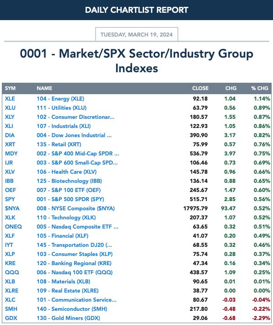
Task: Click the XLY ticker symbol
Action: [10, 117]
